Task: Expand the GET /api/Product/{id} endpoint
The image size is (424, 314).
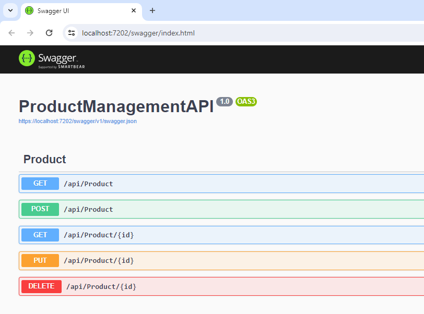Action: click(x=221, y=235)
